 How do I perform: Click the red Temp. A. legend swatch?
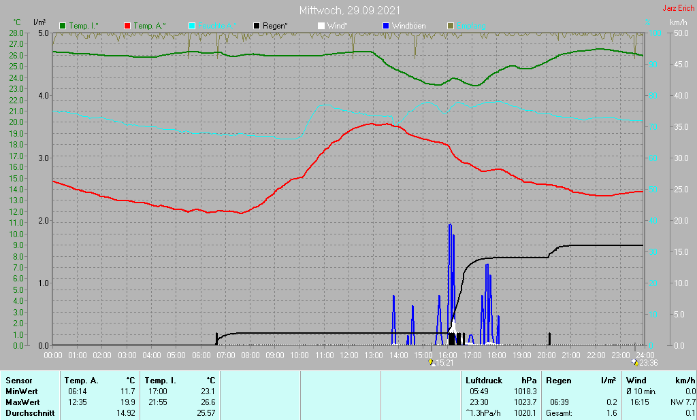127,26
